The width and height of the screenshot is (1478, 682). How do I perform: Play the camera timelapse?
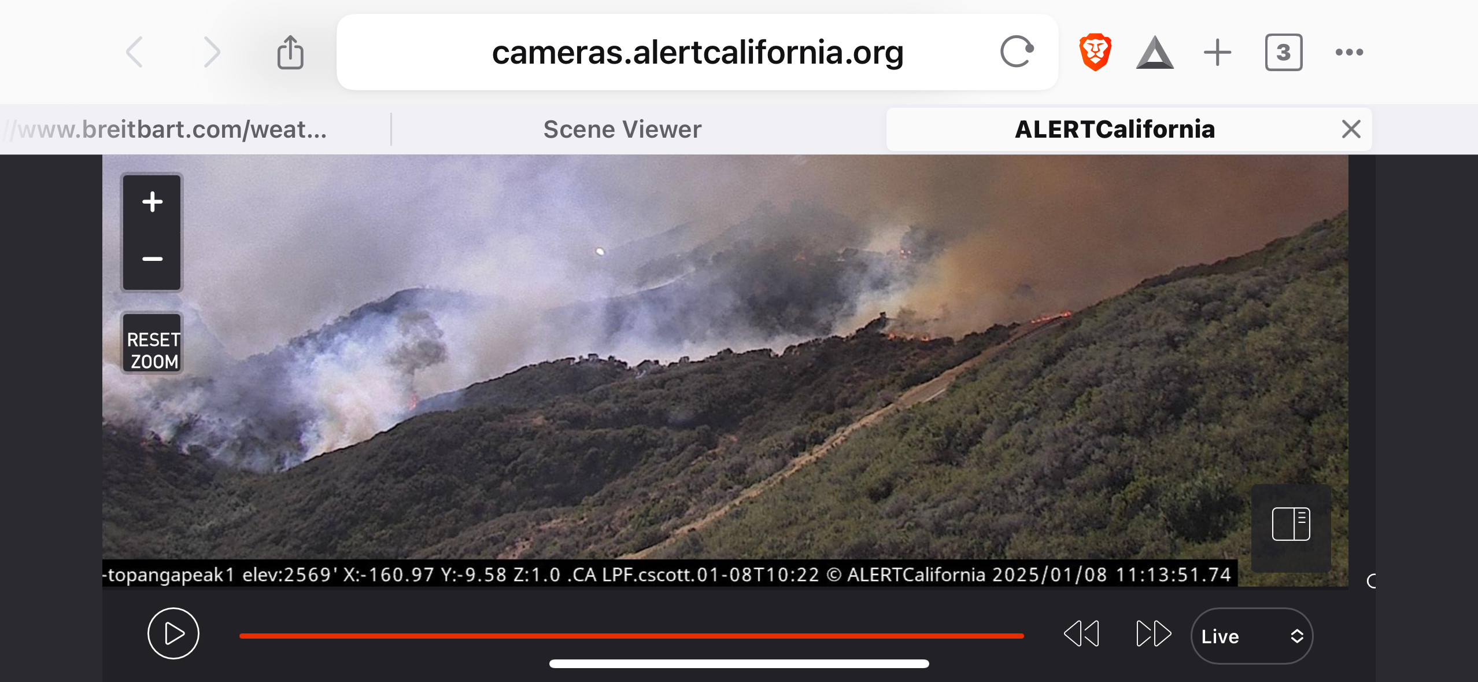click(x=173, y=633)
